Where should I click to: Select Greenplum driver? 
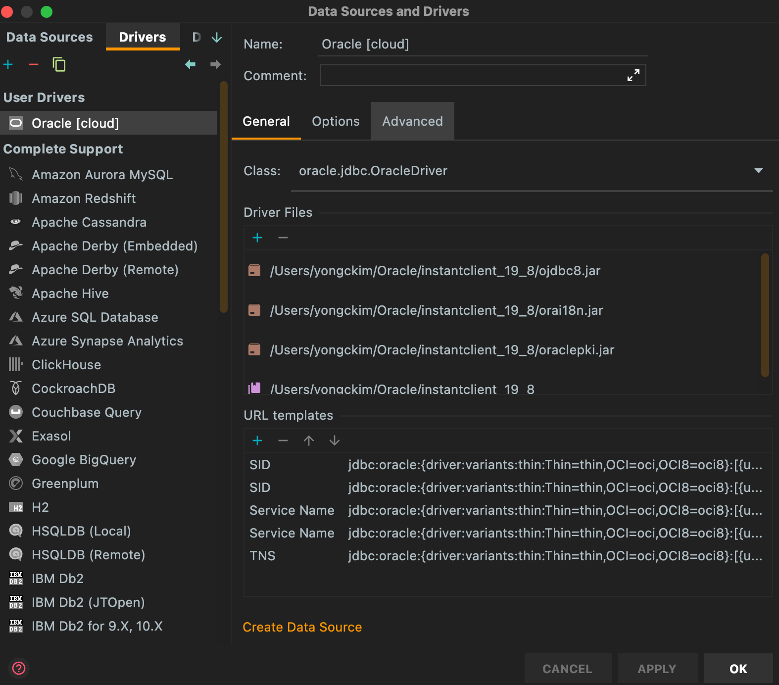108,483
